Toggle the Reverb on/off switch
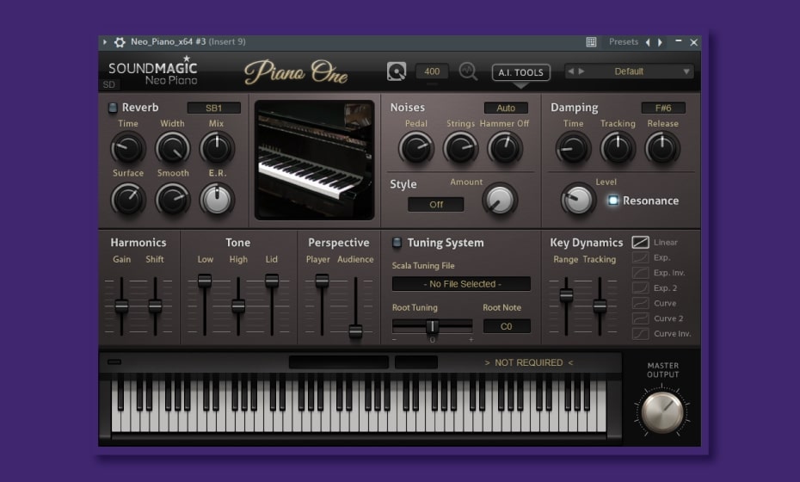 (113, 108)
